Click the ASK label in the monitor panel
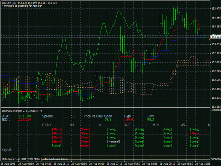Viewport: 221px width, 166px height. point(6,116)
